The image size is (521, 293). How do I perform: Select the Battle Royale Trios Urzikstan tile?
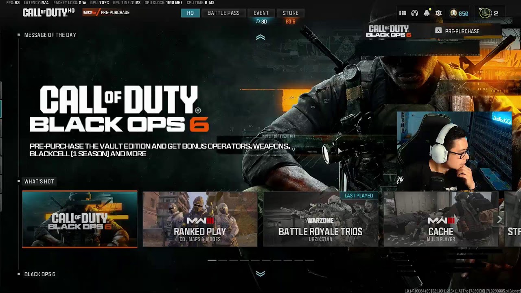[320, 219]
